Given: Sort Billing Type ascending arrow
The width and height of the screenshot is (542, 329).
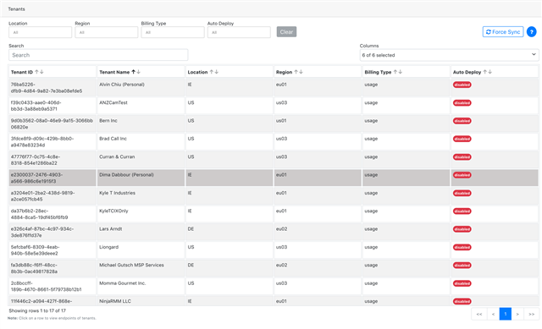Looking at the screenshot, I should coord(395,72).
